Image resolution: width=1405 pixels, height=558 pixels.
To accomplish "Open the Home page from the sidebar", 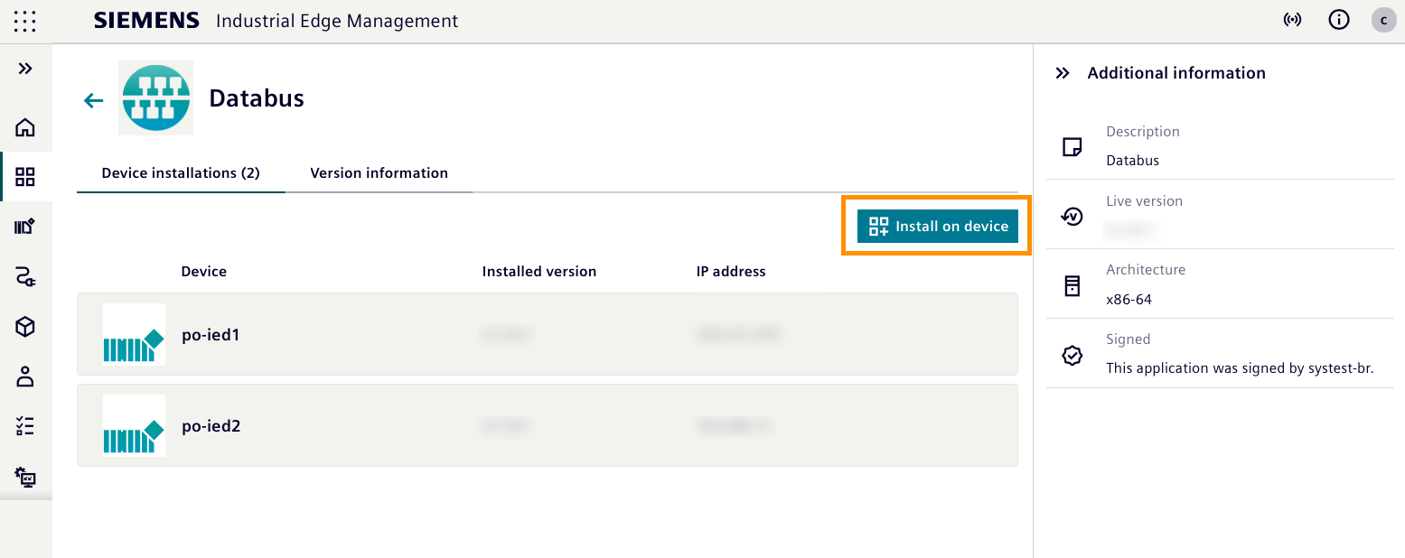I will (26, 127).
